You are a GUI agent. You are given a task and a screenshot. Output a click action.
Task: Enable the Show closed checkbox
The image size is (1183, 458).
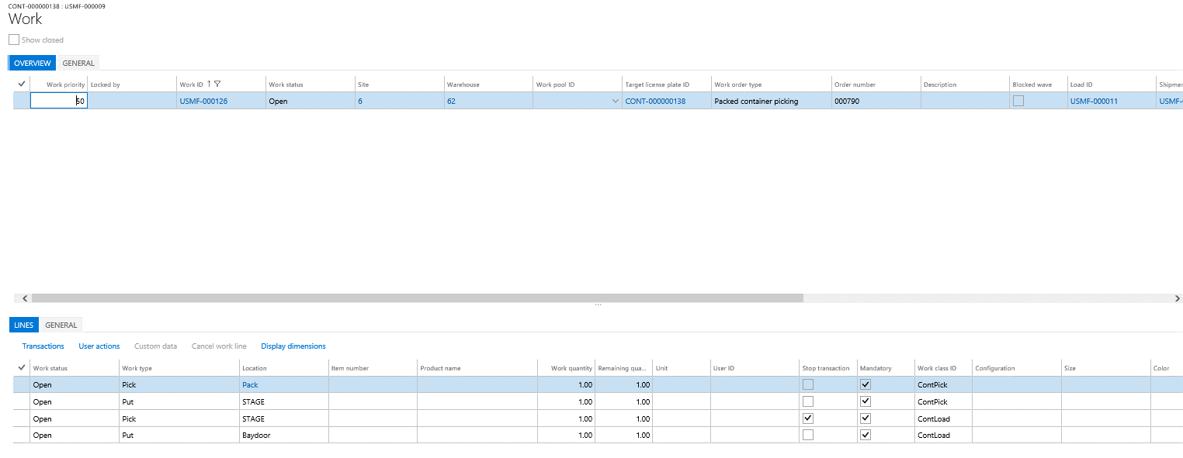14,40
